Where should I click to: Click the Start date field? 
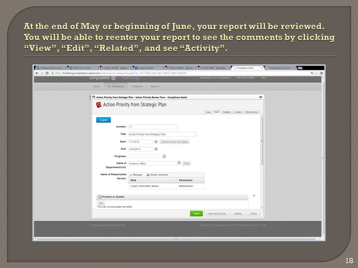click(x=140, y=142)
